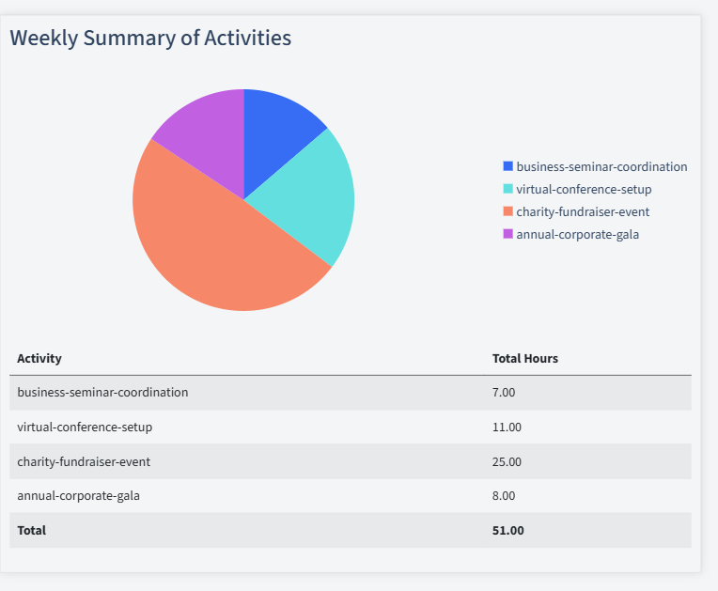This screenshot has width=718, height=591.
Task: Click the purple annual-corporate-gala legend swatch
Action: 507,234
